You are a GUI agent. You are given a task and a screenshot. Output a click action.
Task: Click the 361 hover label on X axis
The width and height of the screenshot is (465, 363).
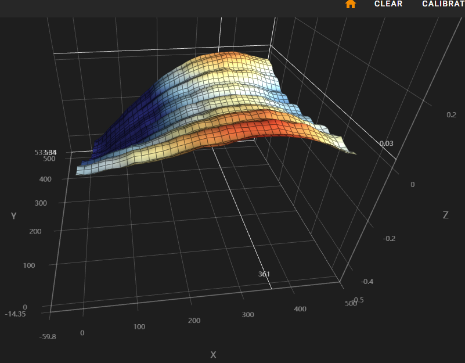point(264,274)
